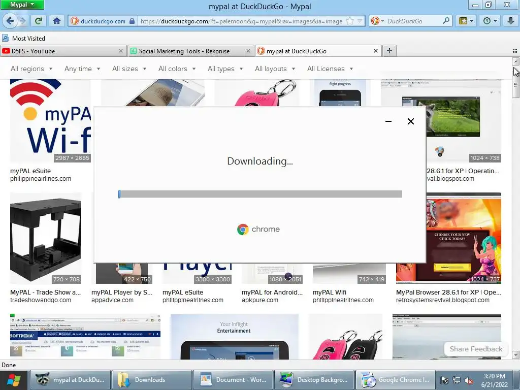
Task: Expand the Any time filter
Action: pos(82,69)
